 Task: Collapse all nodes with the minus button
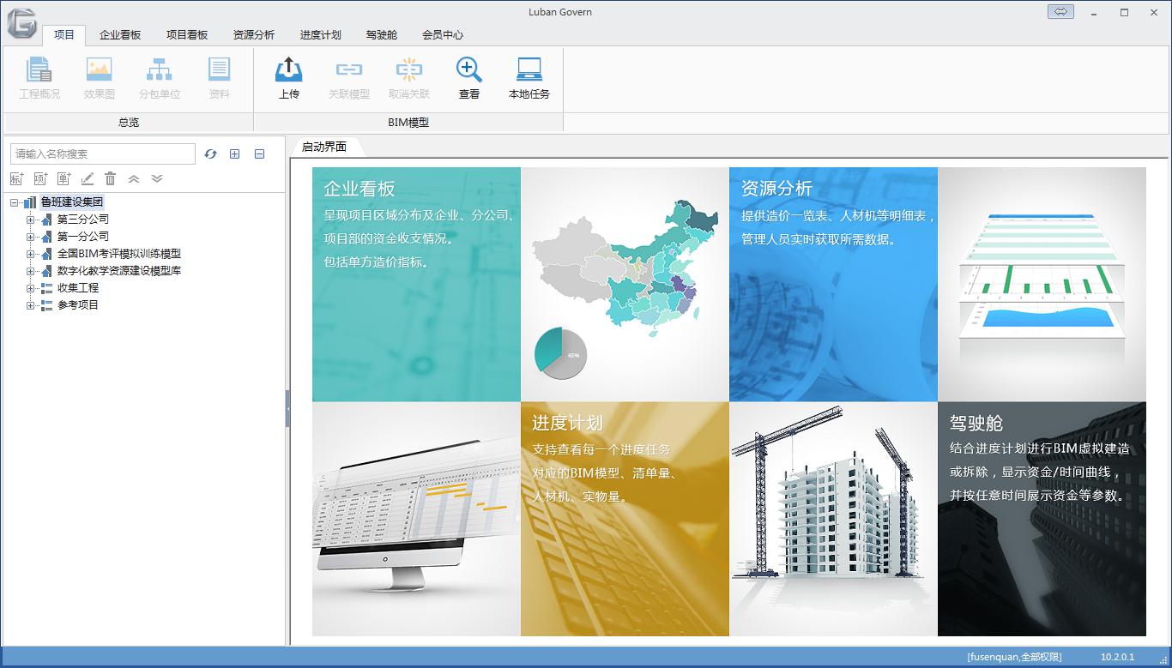click(x=259, y=153)
